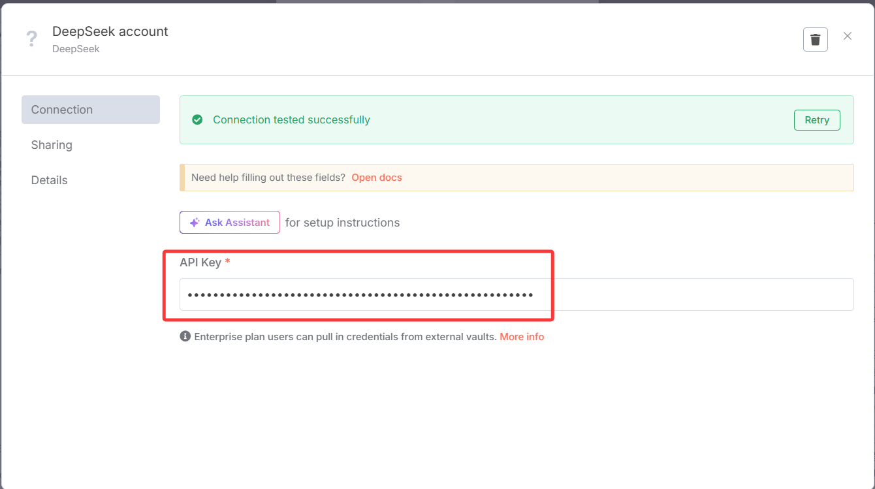This screenshot has width=875, height=489.
Task: Click the "DeepSeek" subtitle under the title
Action: point(76,49)
